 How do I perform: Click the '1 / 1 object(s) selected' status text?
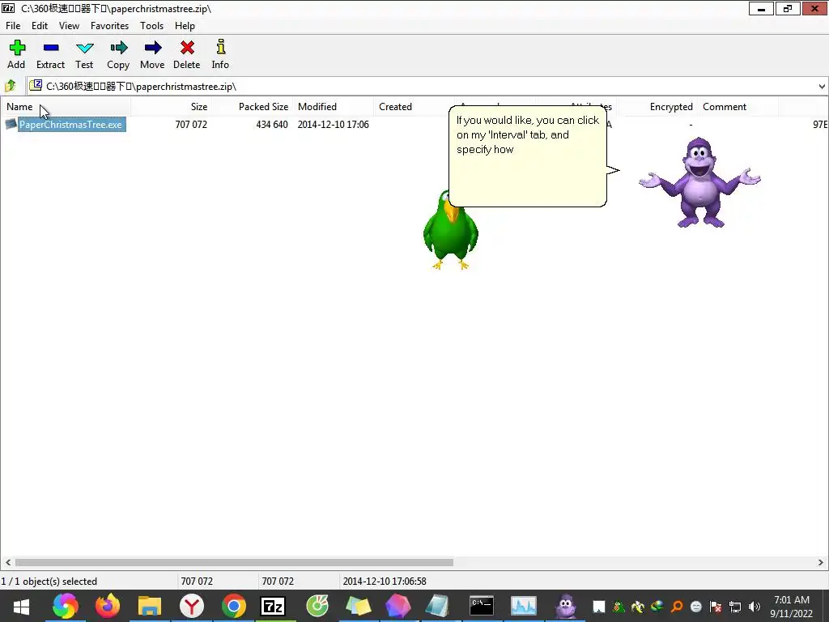pos(49,582)
